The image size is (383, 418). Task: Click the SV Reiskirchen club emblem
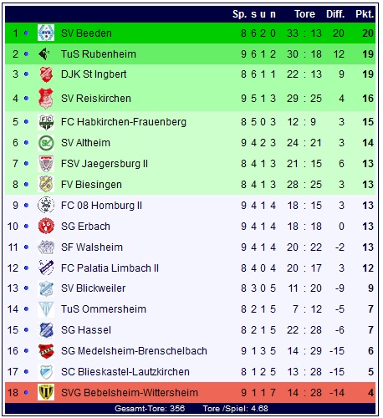click(46, 99)
